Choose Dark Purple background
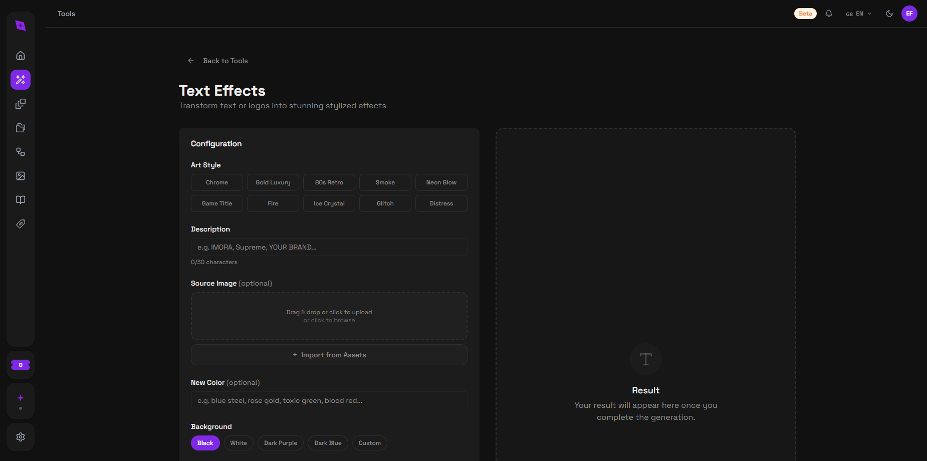This screenshot has height=461, width=927. click(281, 443)
